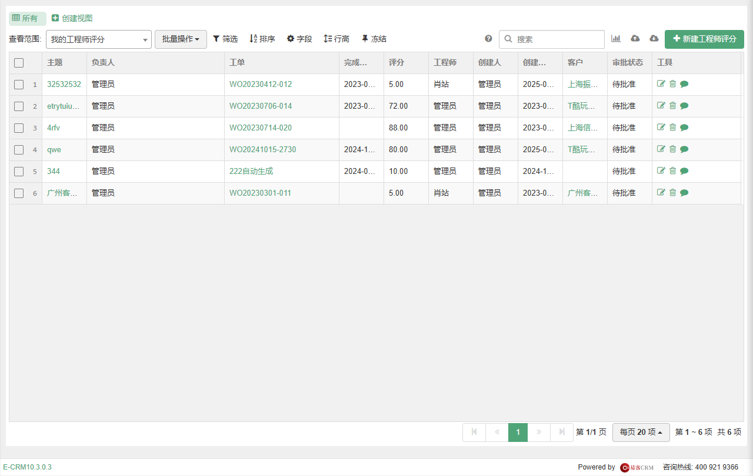Viewport: 753px width, 476px height.
Task: Click the help question mark icon
Action: coord(488,39)
